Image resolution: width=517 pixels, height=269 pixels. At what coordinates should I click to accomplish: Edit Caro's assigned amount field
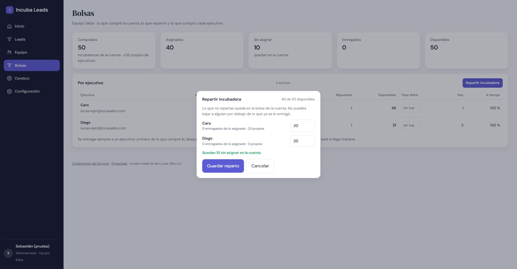pyautogui.click(x=302, y=126)
